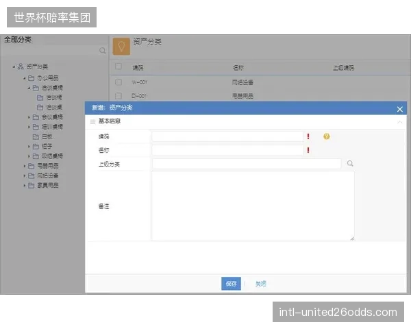Screen dimensions: 411x329
Task: Click the 上级编码 column header
Action: [343, 68]
